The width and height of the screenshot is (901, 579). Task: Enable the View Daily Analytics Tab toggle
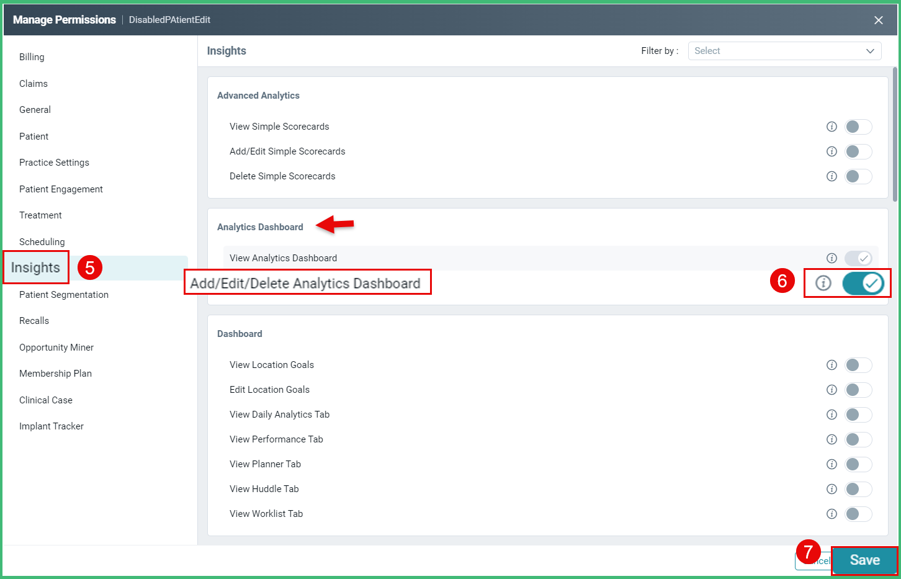click(858, 415)
